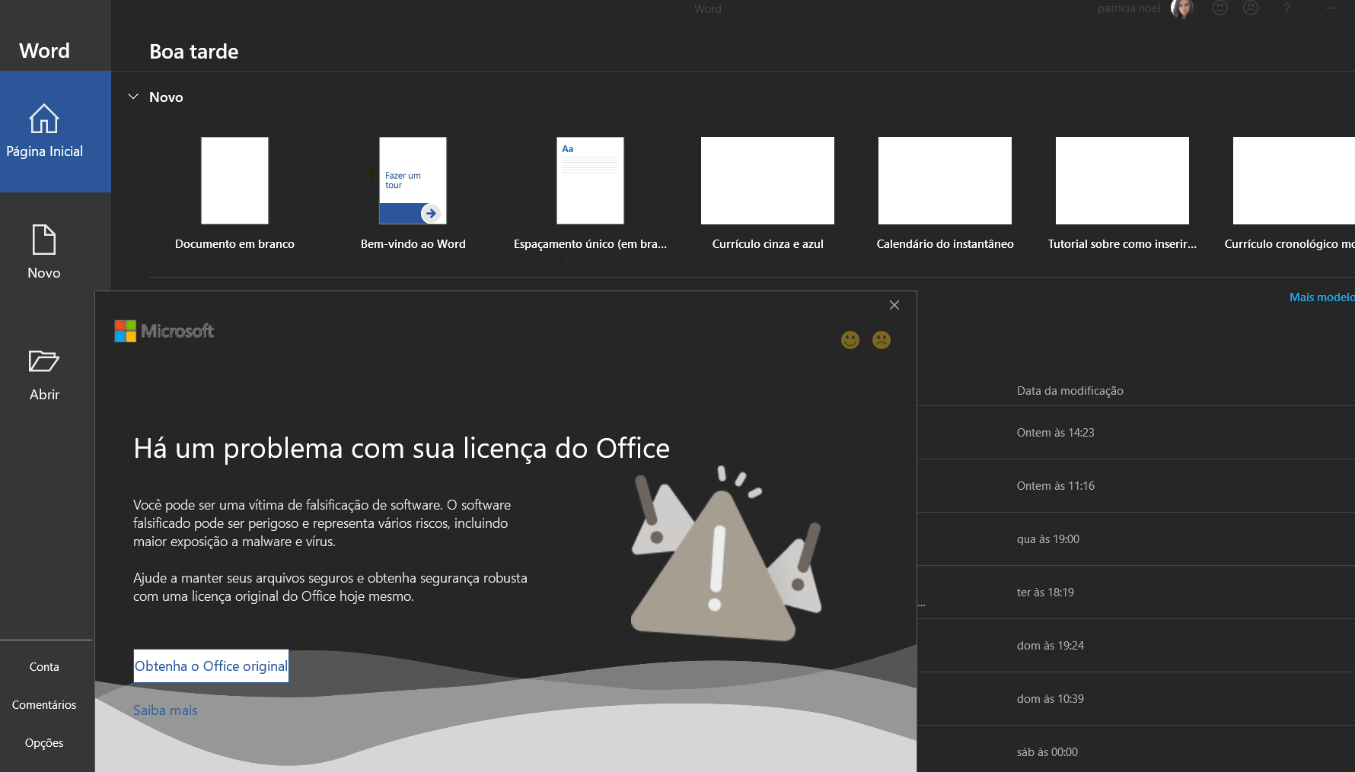
Task: Select the file modified dom às 19:24
Action: [1136, 646]
